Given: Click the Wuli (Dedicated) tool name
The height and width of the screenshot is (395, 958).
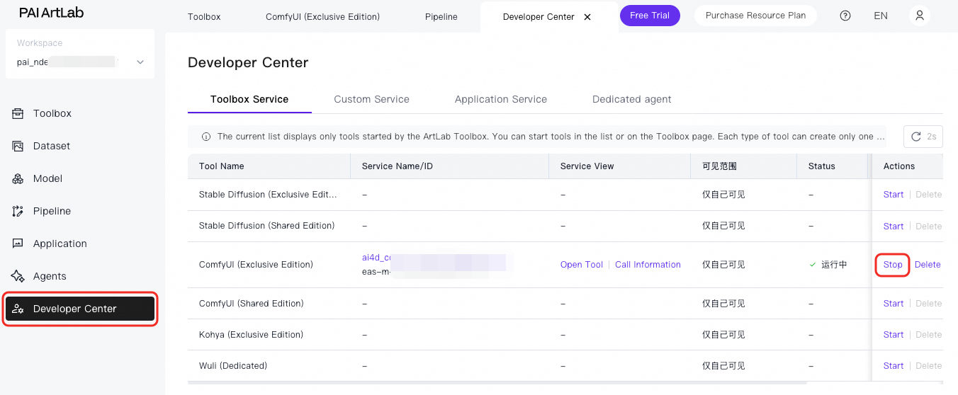Looking at the screenshot, I should click(x=233, y=366).
